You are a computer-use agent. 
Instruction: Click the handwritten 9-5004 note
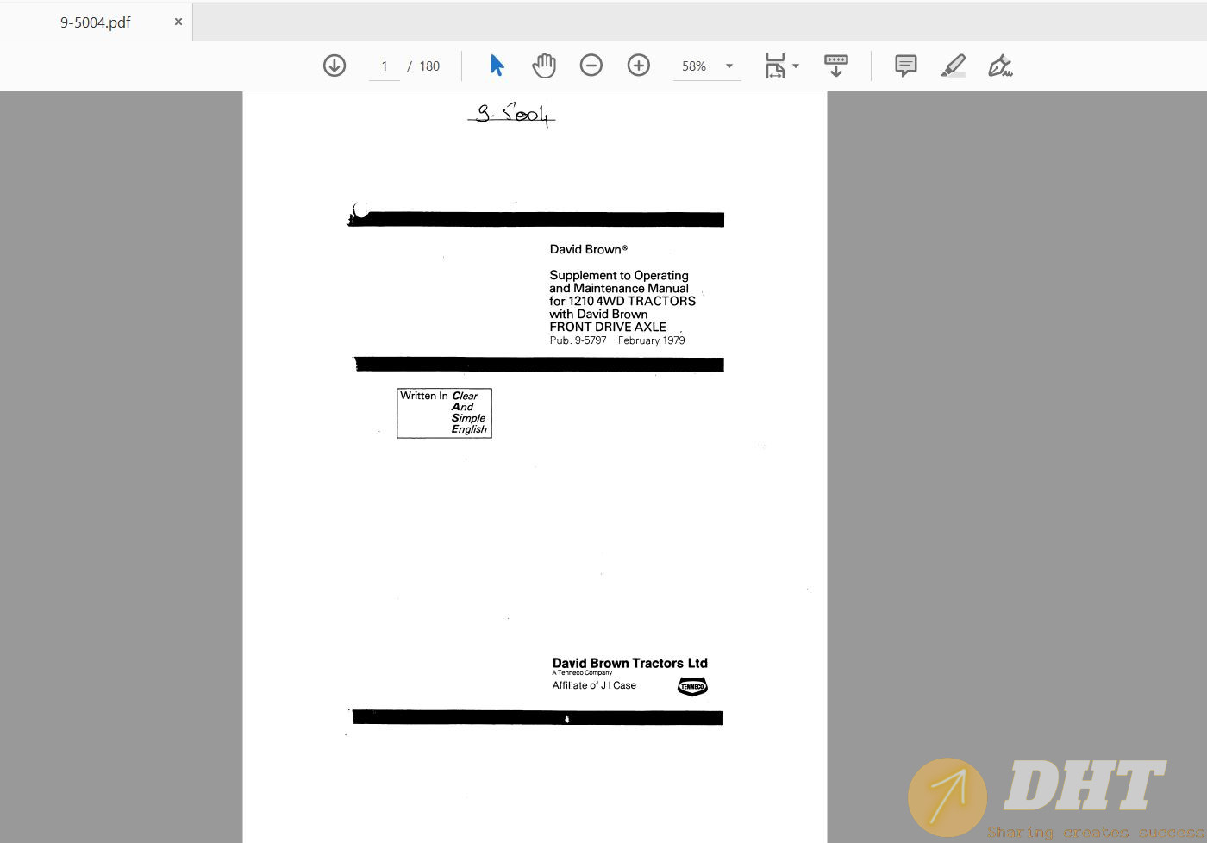[x=512, y=115]
